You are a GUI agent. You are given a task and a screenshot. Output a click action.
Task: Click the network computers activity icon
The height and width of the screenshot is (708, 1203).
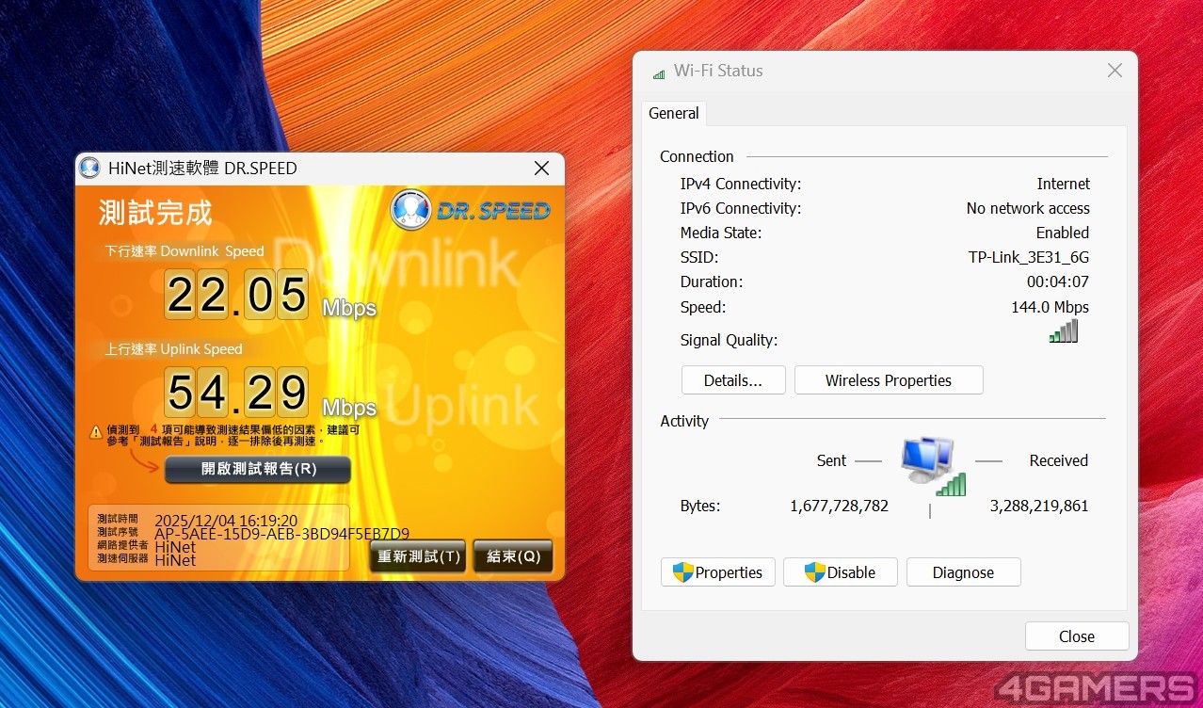pyautogui.click(x=930, y=465)
